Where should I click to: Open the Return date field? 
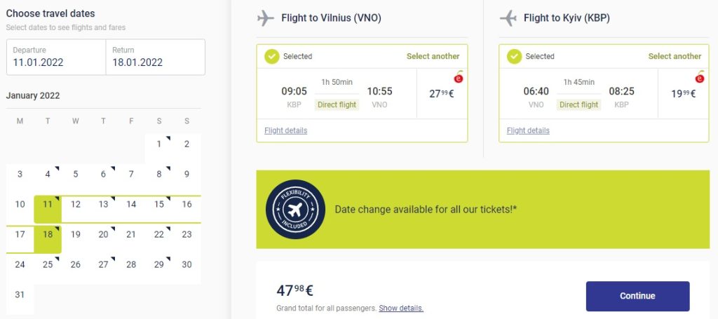(155, 57)
